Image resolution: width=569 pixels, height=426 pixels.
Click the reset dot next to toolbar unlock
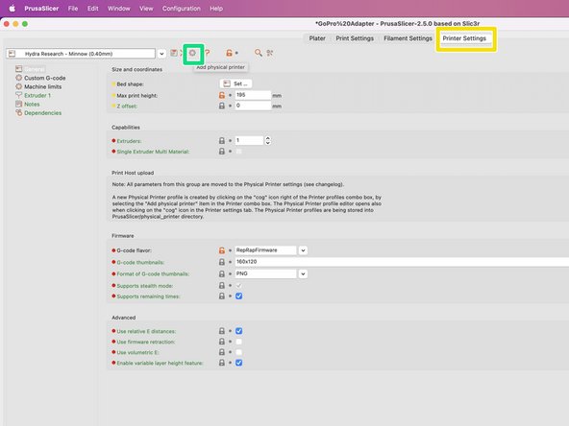click(236, 54)
